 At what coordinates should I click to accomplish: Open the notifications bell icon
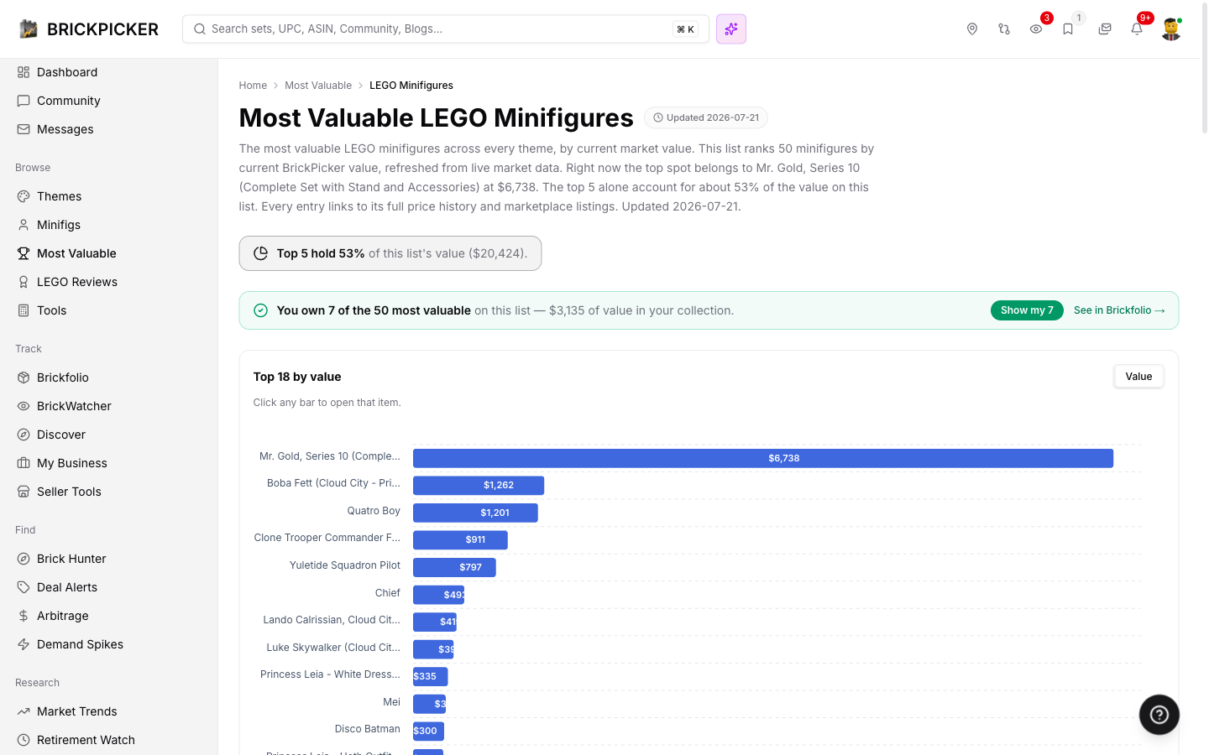pyautogui.click(x=1137, y=29)
